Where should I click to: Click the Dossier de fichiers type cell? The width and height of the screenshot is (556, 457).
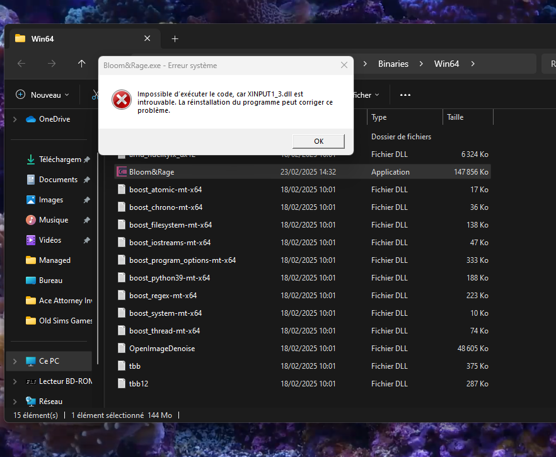pyautogui.click(x=401, y=137)
